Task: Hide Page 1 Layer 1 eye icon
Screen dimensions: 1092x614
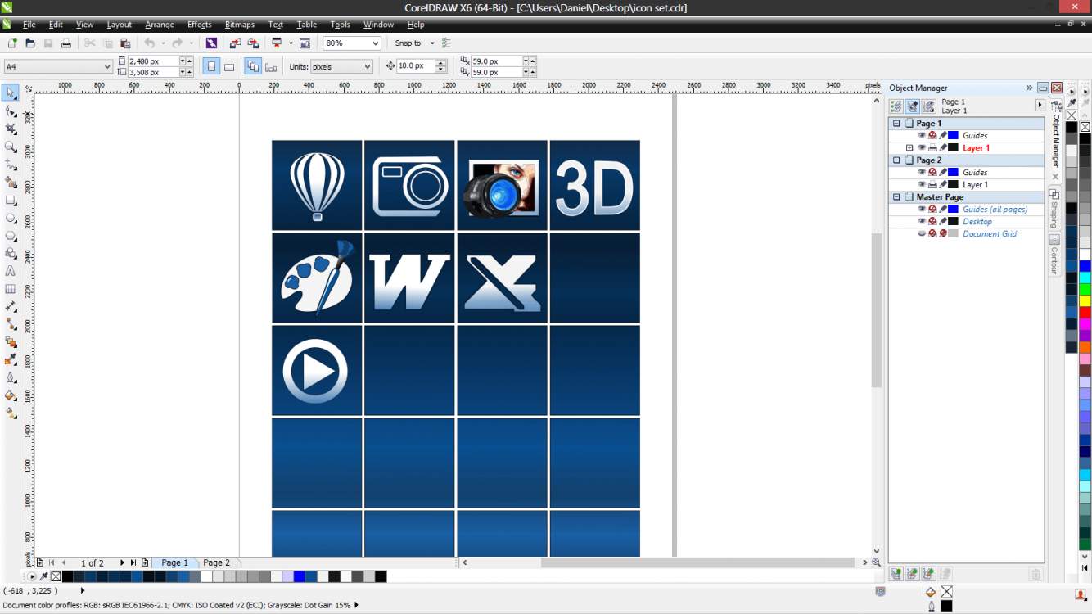Action: (x=922, y=147)
